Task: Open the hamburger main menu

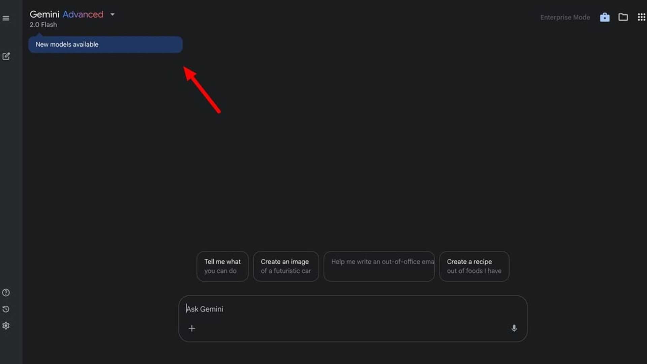Action: point(6,18)
